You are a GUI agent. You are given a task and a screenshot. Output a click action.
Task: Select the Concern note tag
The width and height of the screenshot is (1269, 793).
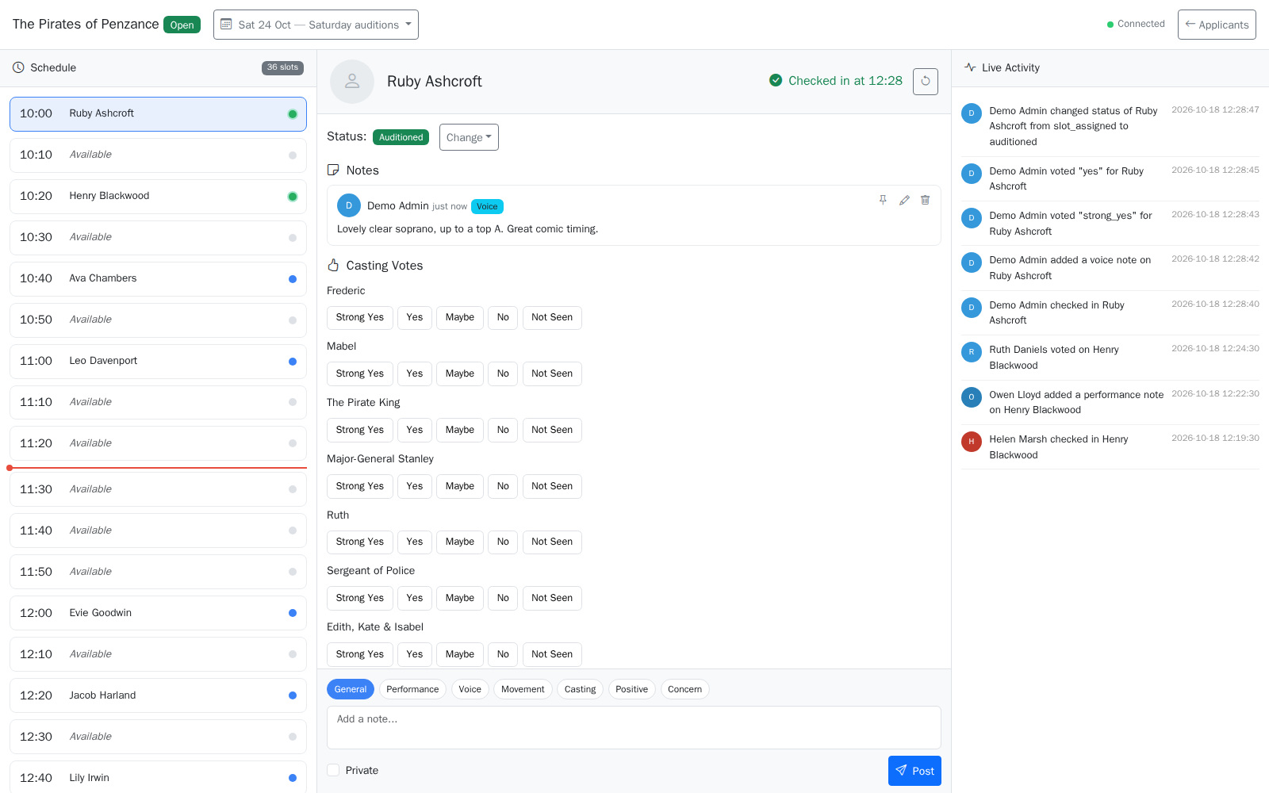(685, 689)
